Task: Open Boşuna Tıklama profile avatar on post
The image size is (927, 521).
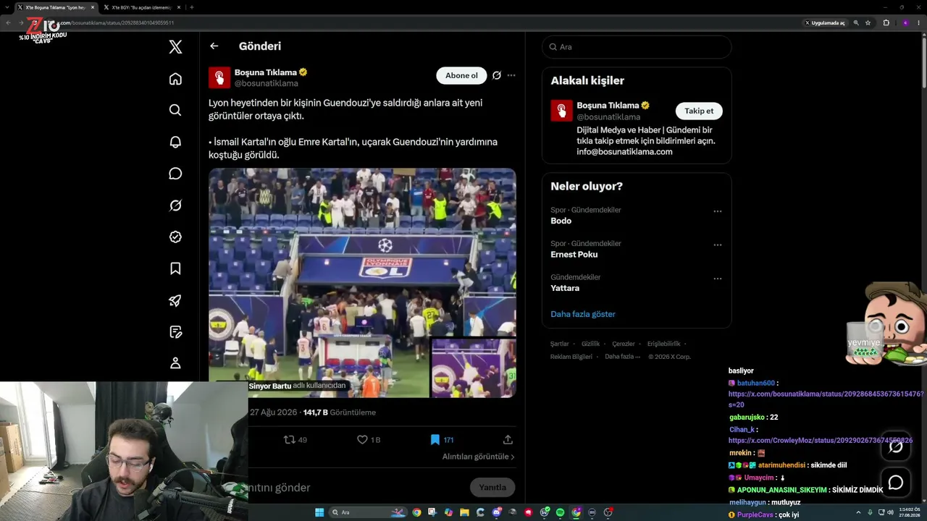Action: [x=219, y=77]
